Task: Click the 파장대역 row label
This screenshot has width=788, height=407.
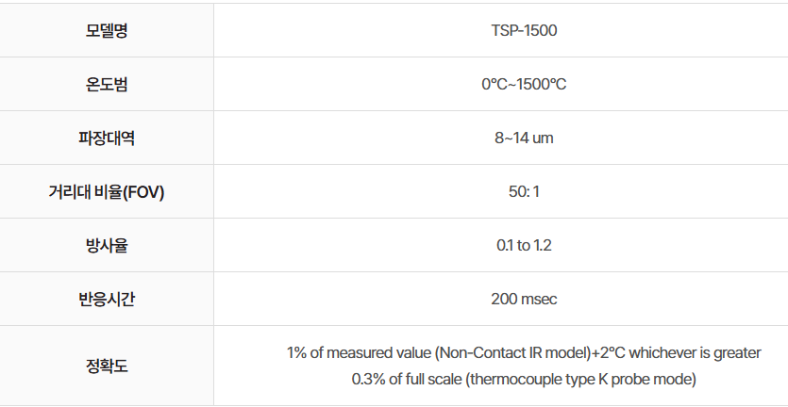Action: click(107, 138)
